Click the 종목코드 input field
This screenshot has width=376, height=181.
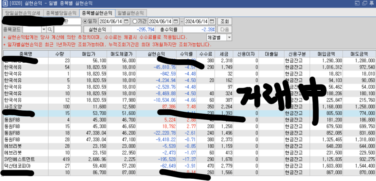(x=32, y=30)
